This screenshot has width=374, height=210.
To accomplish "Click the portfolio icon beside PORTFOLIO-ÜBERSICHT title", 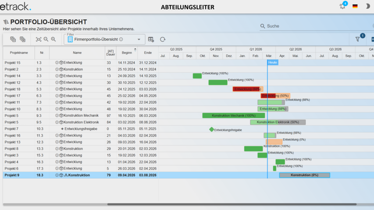I will [6, 22].
